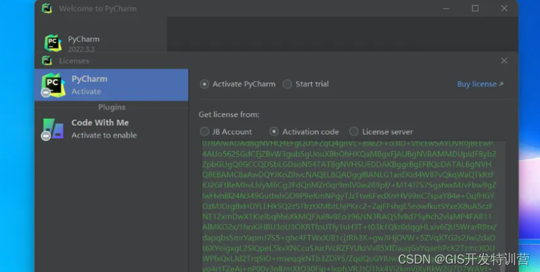Close the Licenses dialog
540x272 pixels.
click(x=504, y=61)
